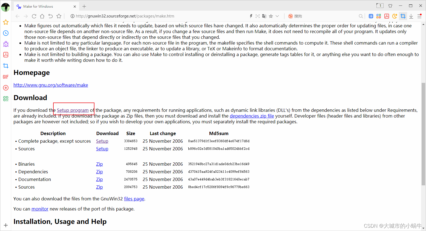This screenshot has width=426, height=231.
Task: Toggle night mode with the moon icon
Action: pyautogui.click(x=394, y=16)
